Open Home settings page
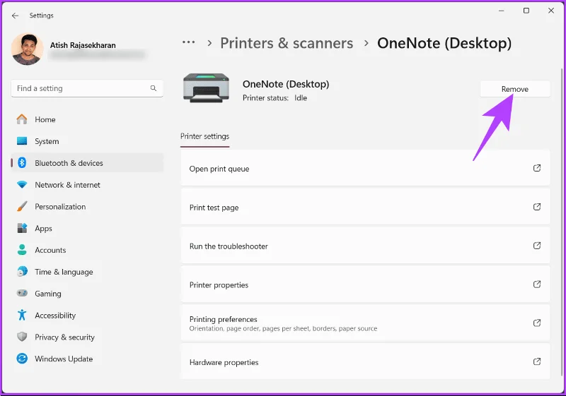Image resolution: width=566 pixels, height=396 pixels. (87, 119)
